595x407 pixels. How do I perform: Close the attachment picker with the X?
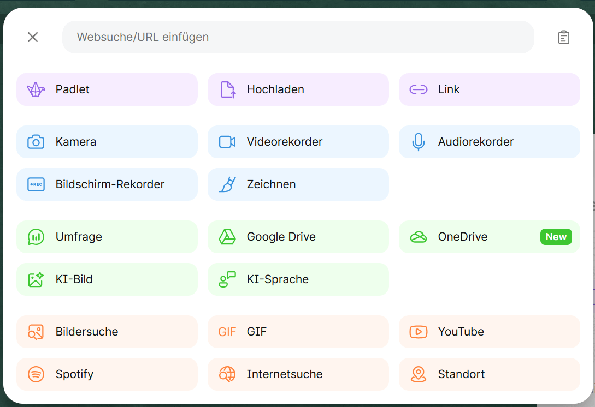pos(33,37)
